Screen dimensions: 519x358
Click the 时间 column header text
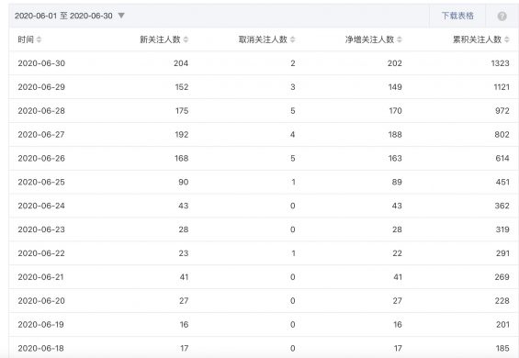click(26, 39)
